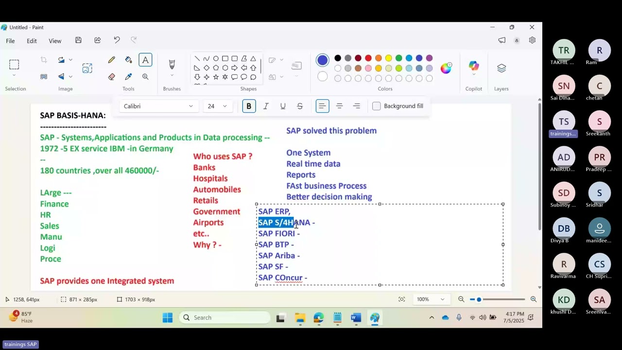Screen dimensions: 622x350
Task: Select the Text tool
Action: click(145, 60)
